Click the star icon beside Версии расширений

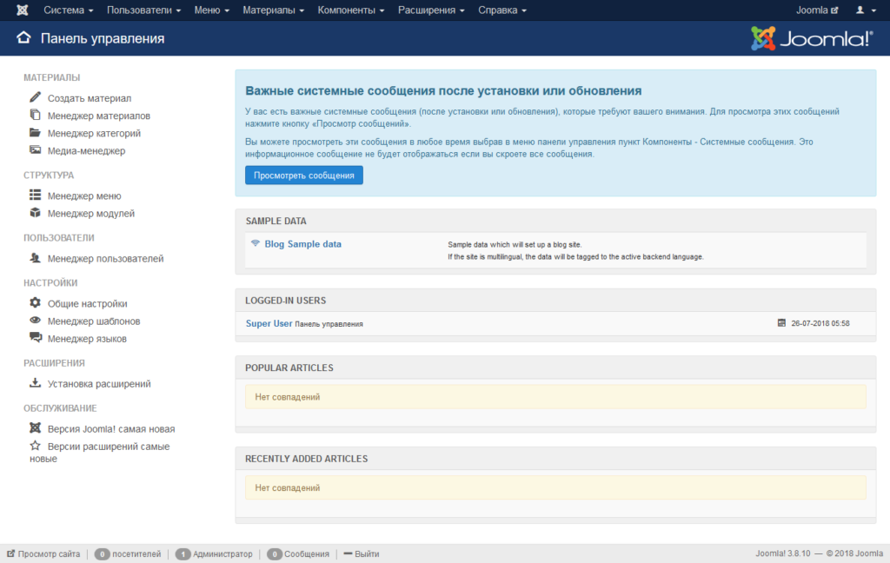pos(35,446)
